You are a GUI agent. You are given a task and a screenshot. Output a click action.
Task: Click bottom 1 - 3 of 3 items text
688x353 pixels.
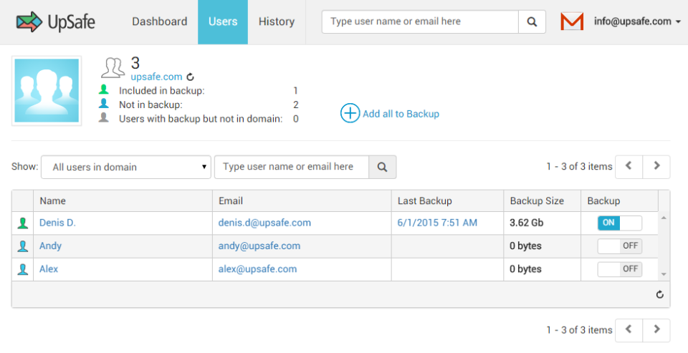coord(579,330)
